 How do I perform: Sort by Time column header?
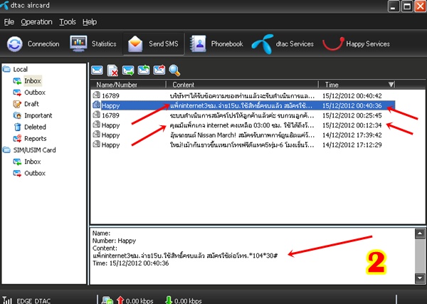[x=357, y=85]
